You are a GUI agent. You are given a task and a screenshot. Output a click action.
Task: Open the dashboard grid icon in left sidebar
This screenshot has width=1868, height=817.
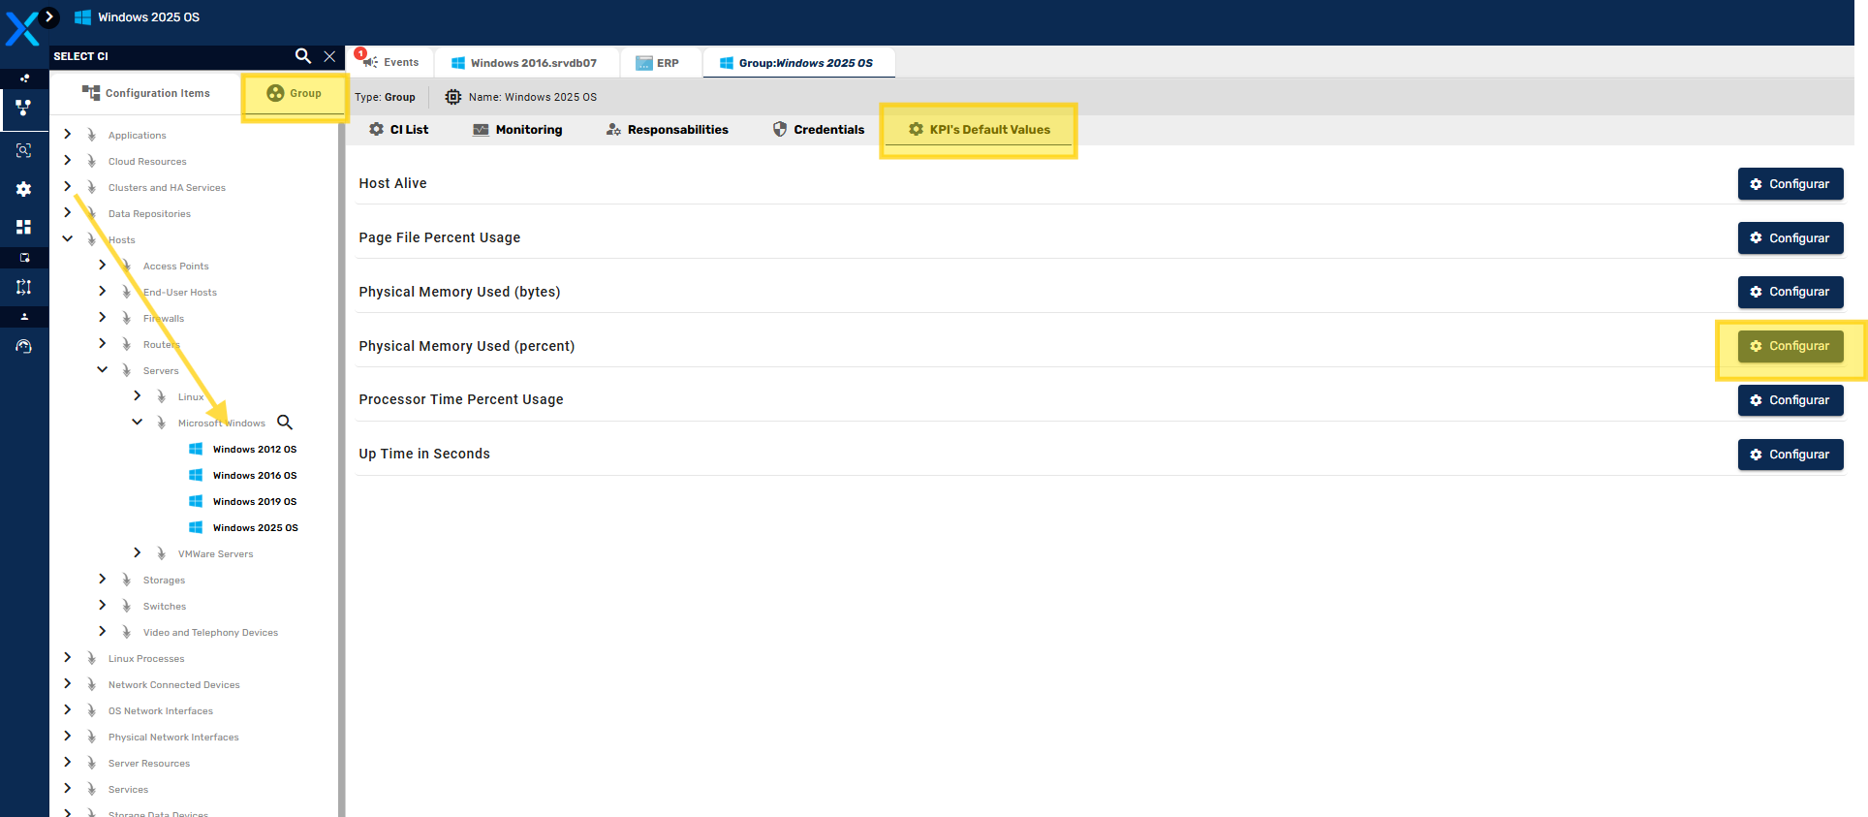pyautogui.click(x=24, y=227)
